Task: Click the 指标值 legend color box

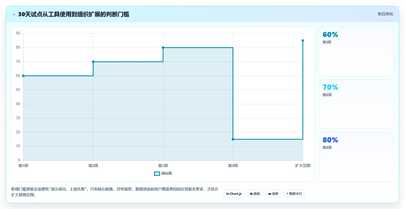Action: click(157, 173)
